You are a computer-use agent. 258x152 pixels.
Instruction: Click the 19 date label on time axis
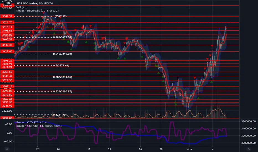pyautogui.click(x=89, y=149)
